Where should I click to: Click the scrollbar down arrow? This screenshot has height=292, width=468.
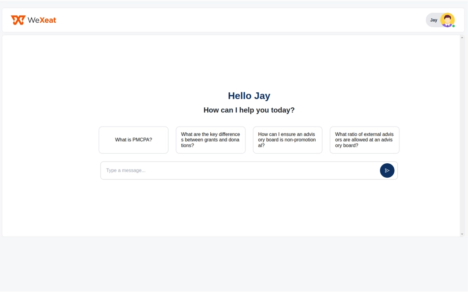click(x=462, y=234)
